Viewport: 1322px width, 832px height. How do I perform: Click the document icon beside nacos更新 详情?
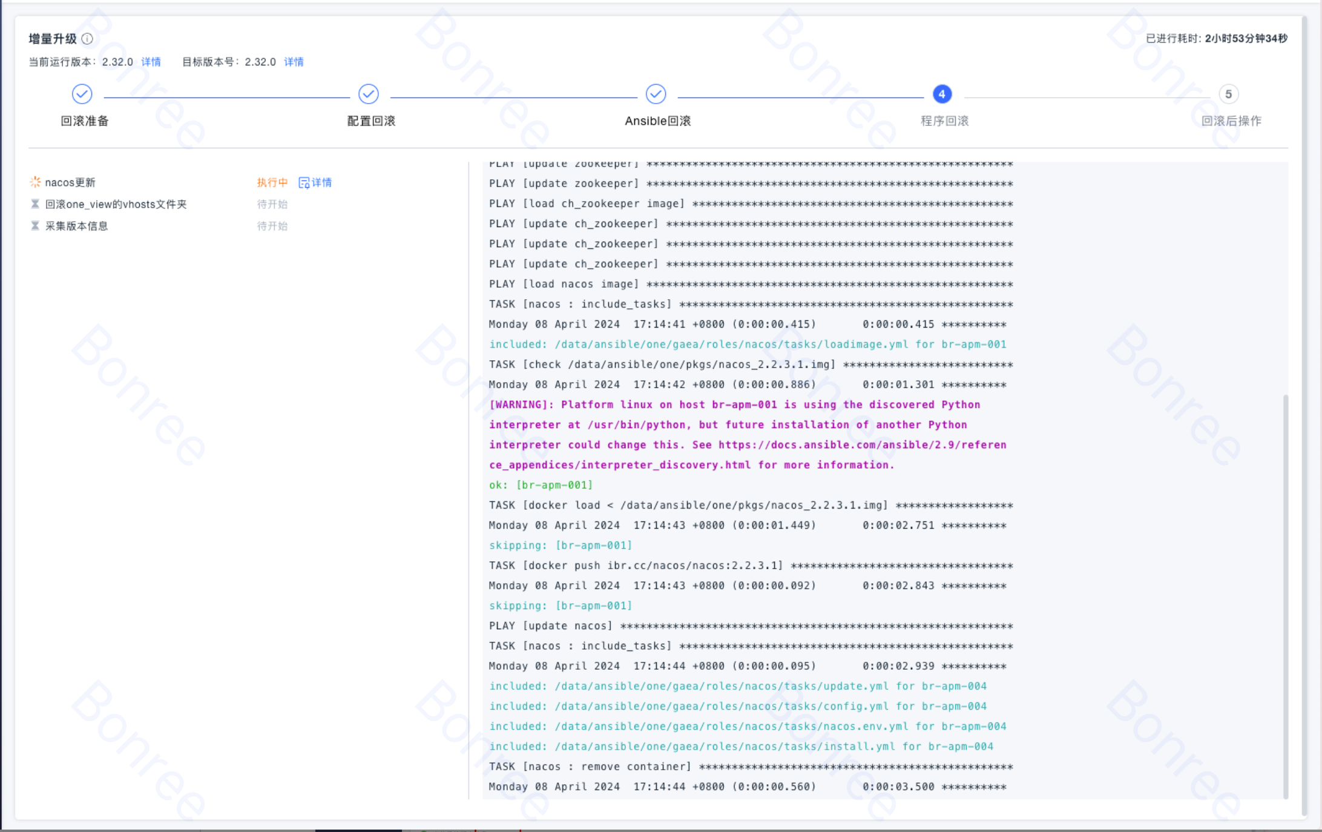coord(304,182)
